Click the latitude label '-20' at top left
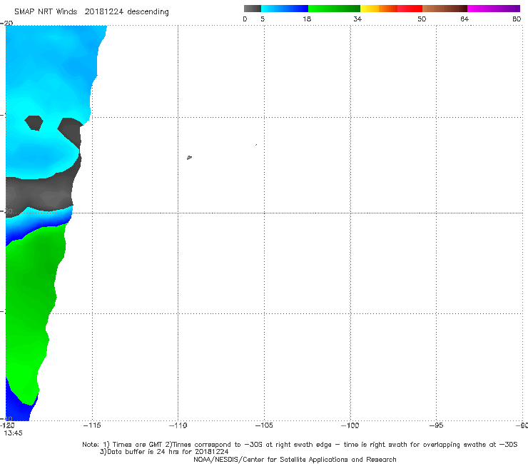 (6, 23)
